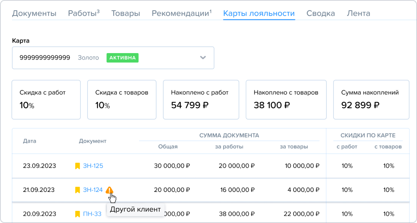Image resolution: width=417 pixels, height=223 pixels.
Task: Click the СКИДКИ ПО КАРТЕ group header
Action: tap(368, 135)
